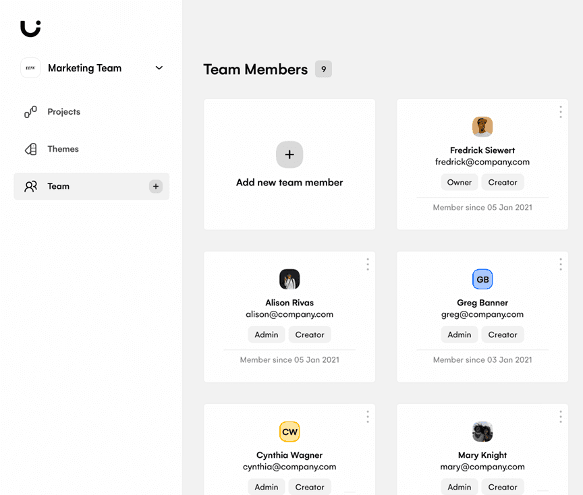Click the app logo in the sidebar
The width and height of the screenshot is (583, 495).
coord(30,28)
